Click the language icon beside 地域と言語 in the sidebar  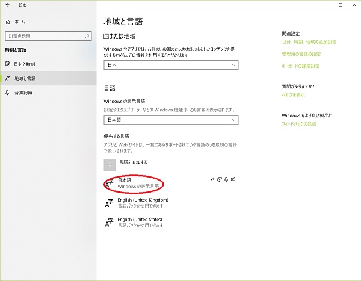pos(8,78)
